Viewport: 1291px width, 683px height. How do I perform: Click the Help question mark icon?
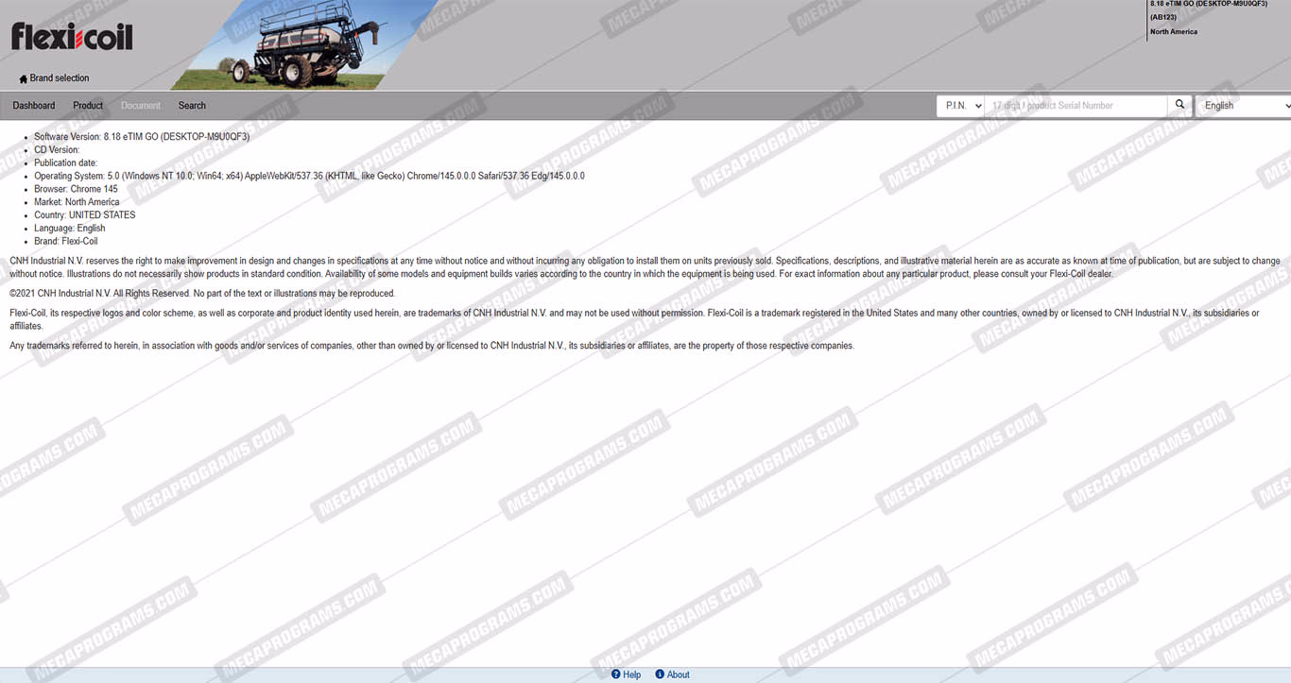click(x=615, y=674)
